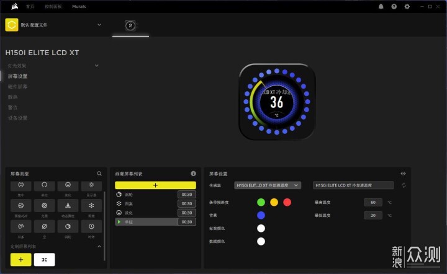Choose the clock (时钟) screen type
447x274 pixels.
click(91, 226)
